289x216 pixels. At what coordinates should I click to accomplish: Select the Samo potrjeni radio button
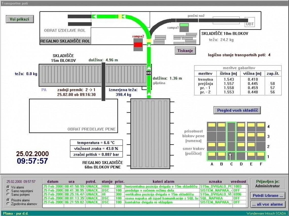click(8, 195)
